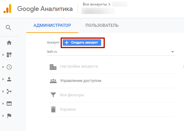Open Audience reports person icon
This screenshot has width=184, height=131.
[9, 79]
